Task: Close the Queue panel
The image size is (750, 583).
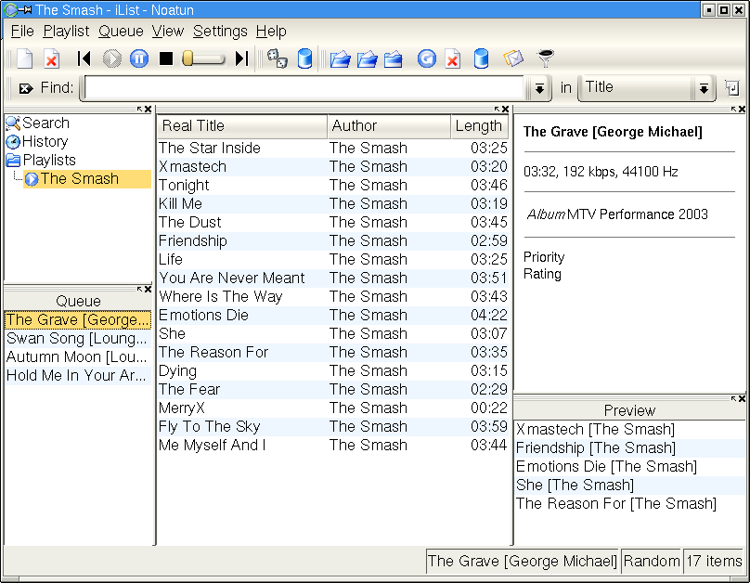Action: 148,290
